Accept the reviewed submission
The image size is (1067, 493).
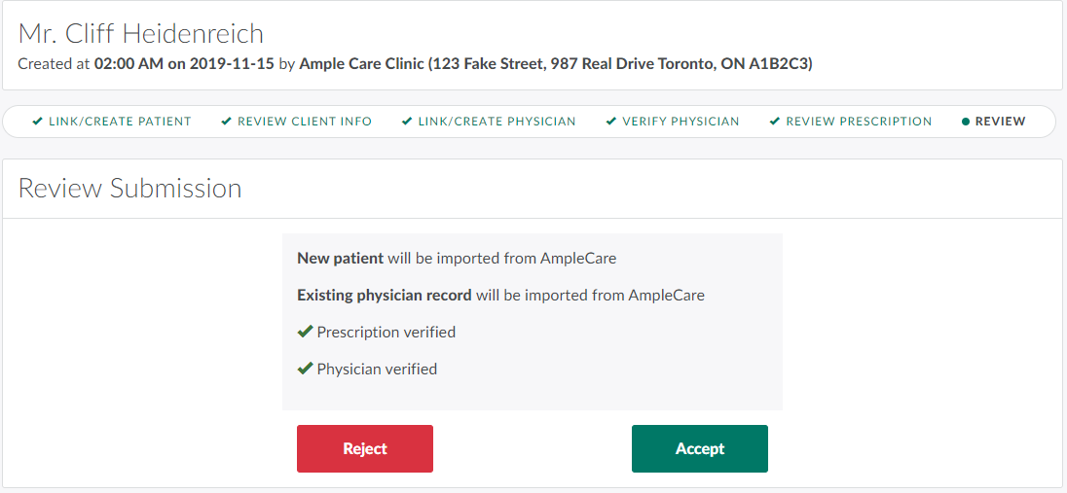tap(700, 448)
